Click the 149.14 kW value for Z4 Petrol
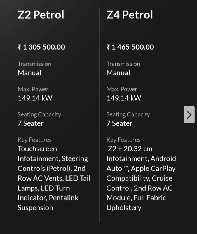The image size is (197, 234). click(x=124, y=98)
